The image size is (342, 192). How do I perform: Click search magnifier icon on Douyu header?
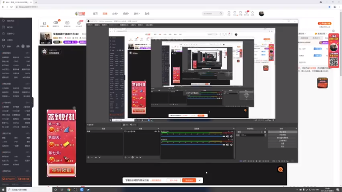pos(221,13)
